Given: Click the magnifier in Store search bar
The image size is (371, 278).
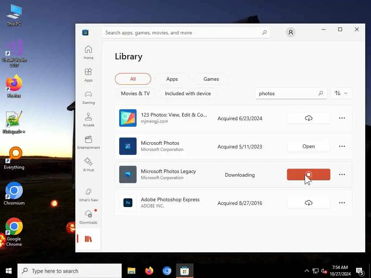Looking at the screenshot, I should tap(264, 32).
